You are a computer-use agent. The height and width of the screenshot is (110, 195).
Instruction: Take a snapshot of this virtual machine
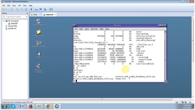18,9
